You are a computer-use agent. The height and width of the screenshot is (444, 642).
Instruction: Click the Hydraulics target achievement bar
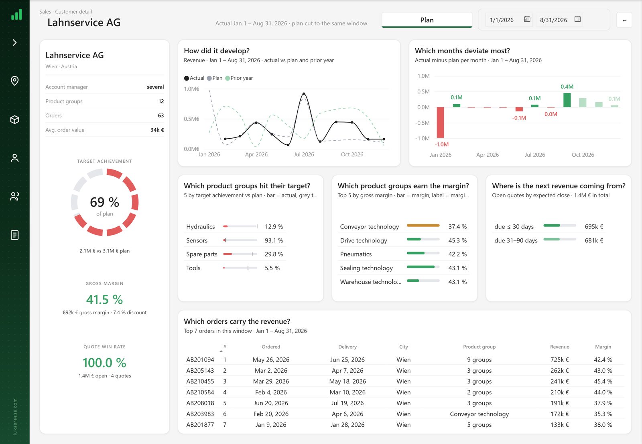[x=240, y=226]
